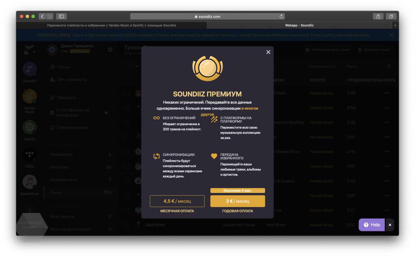
Task: Click the 'и многое другое' link
Action: [x=229, y=111]
